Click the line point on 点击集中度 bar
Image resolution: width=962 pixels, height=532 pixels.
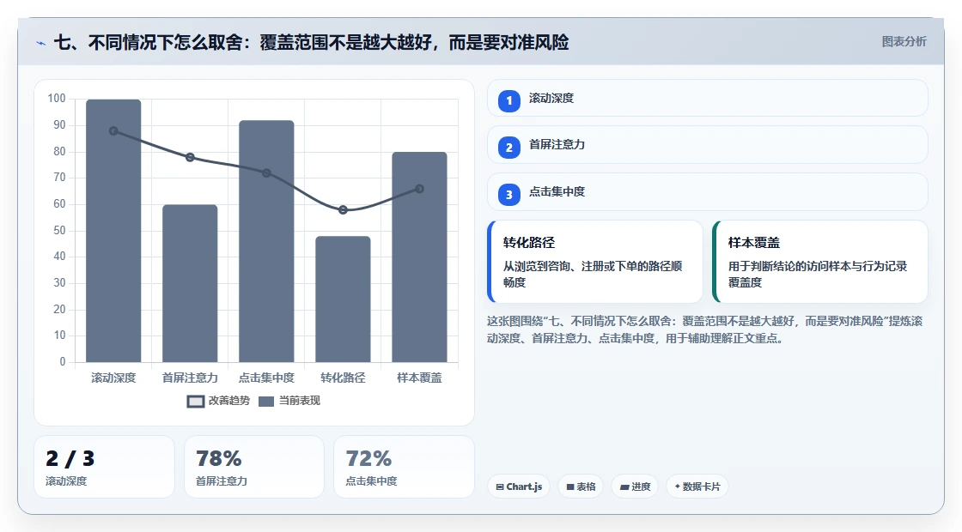[x=266, y=172]
